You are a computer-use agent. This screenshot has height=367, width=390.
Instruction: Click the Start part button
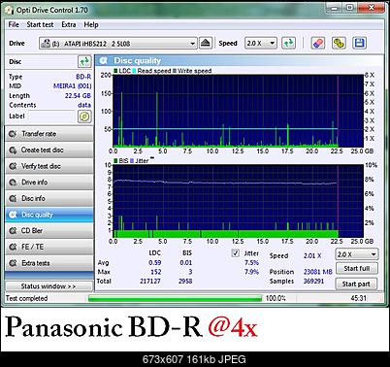pyautogui.click(x=356, y=284)
